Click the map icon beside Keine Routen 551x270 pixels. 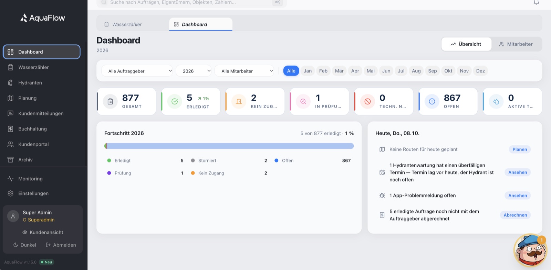point(382,149)
